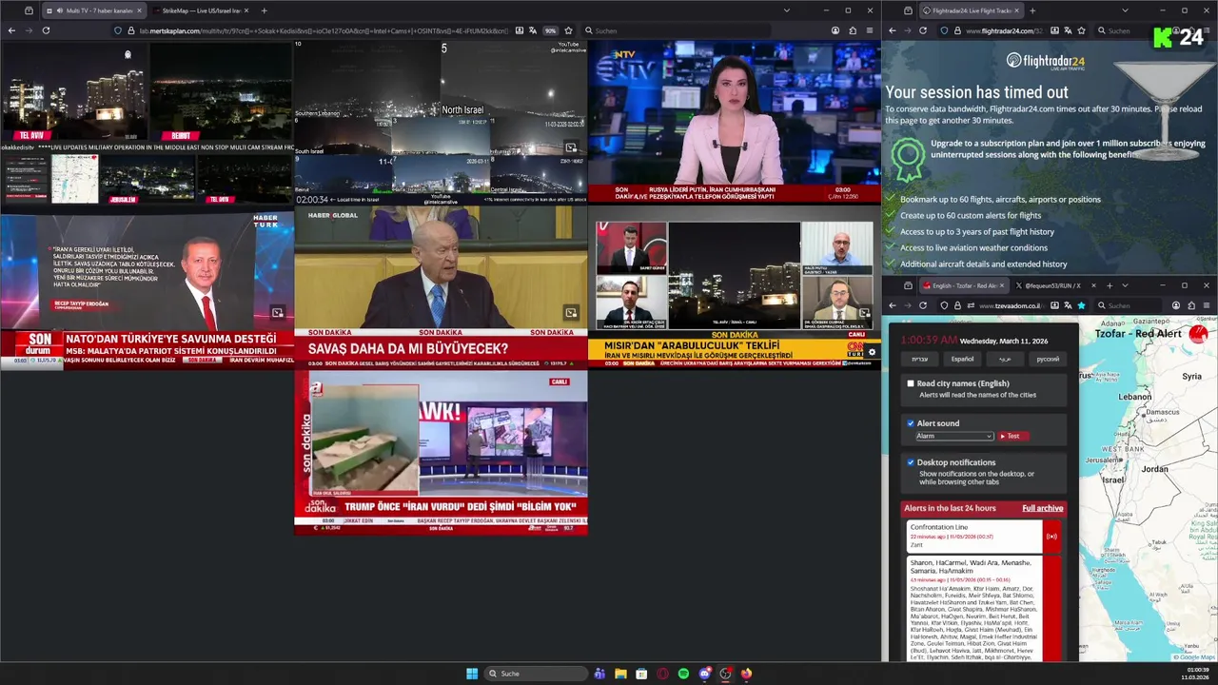Click picture-in-picture icon on Haber Global stream
The width and height of the screenshot is (1218, 685).
[x=570, y=312]
